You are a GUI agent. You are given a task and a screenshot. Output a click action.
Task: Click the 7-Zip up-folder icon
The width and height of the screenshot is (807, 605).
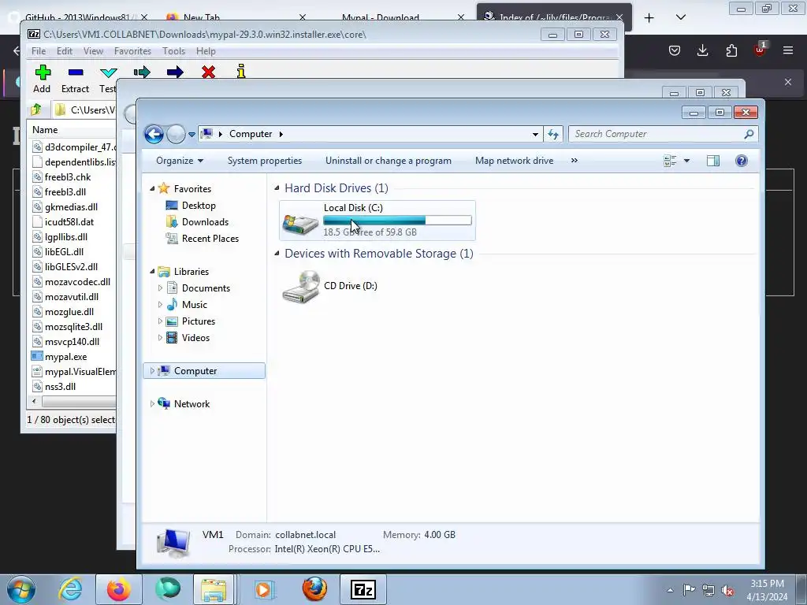tap(36, 109)
